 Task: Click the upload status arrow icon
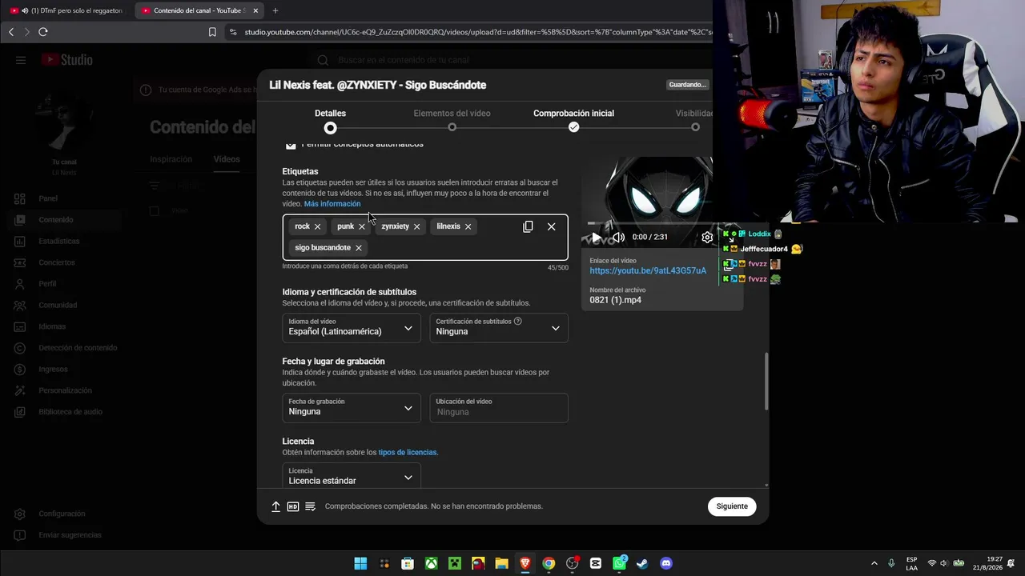point(275,506)
